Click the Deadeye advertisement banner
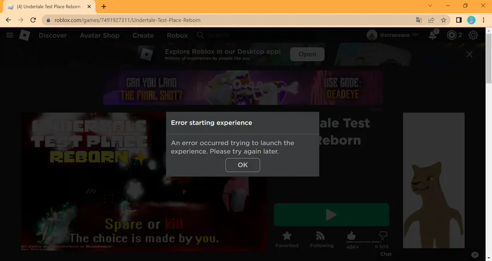The width and height of the screenshot is (492, 261). click(243, 87)
